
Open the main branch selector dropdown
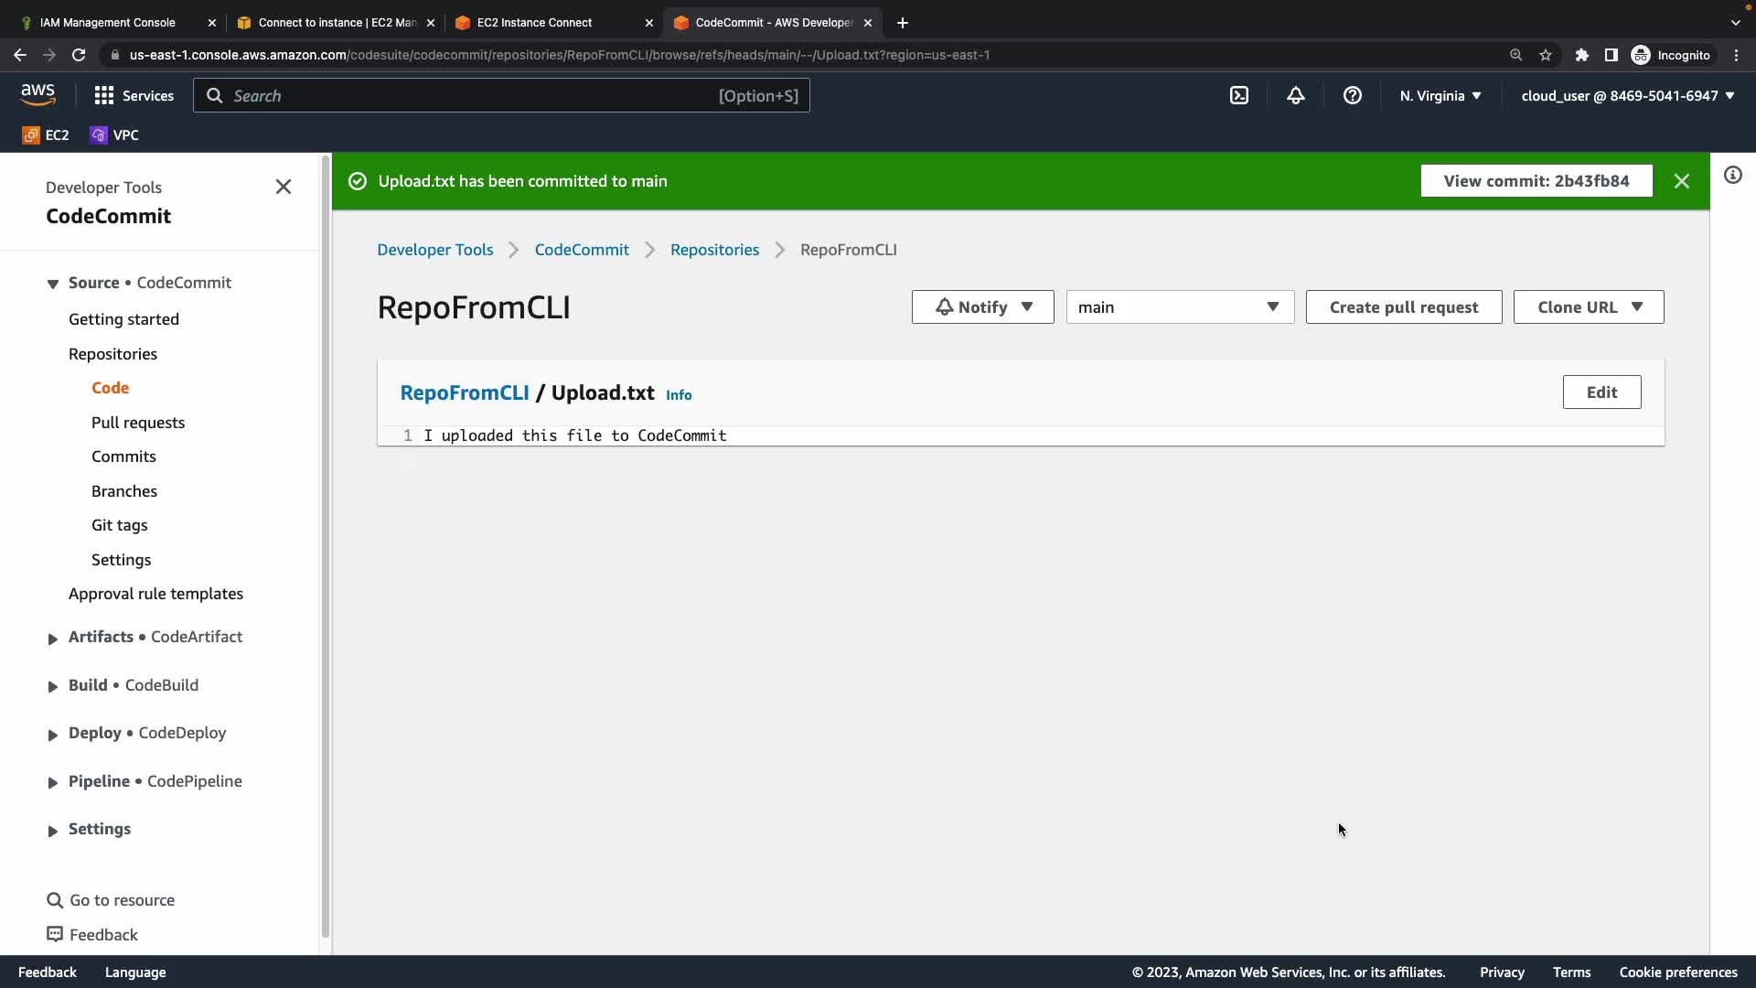pyautogui.click(x=1179, y=307)
